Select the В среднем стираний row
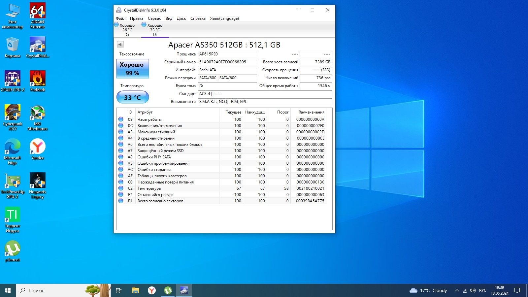 click(221, 138)
